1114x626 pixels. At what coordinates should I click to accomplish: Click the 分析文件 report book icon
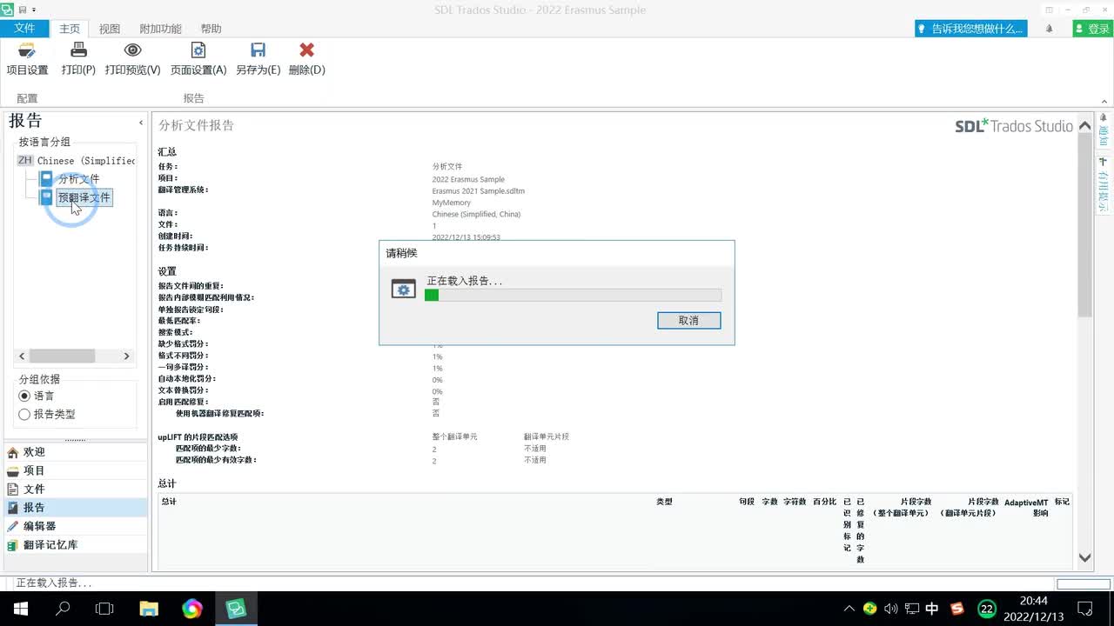[47, 179]
